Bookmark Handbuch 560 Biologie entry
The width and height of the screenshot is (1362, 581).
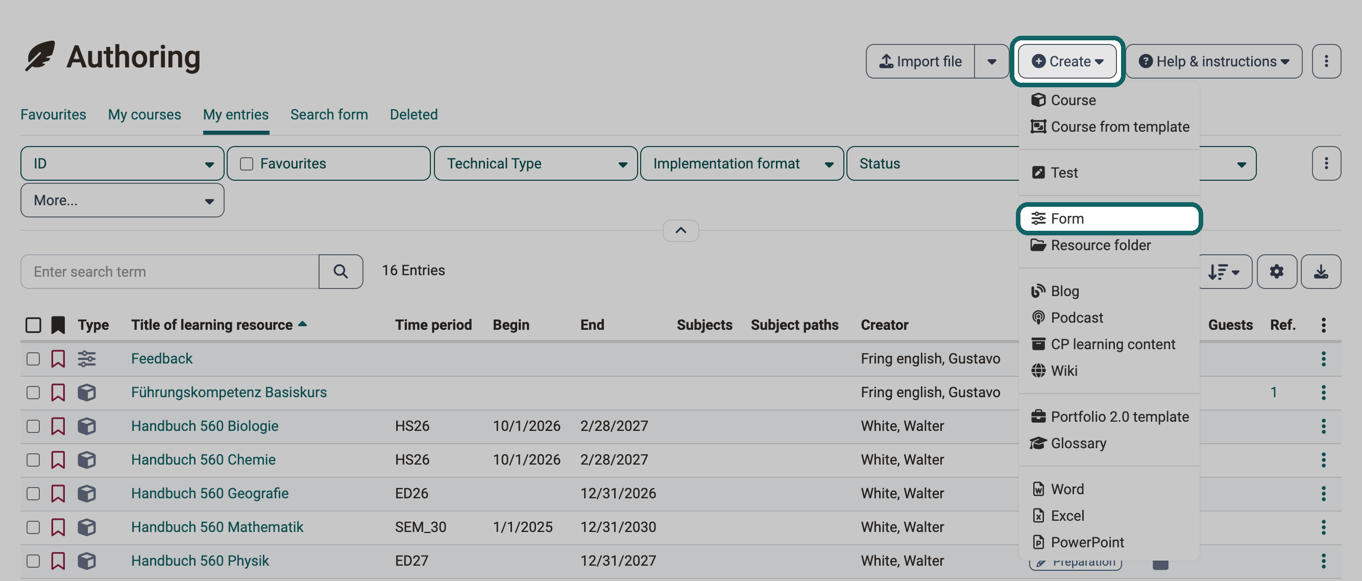pos(58,426)
